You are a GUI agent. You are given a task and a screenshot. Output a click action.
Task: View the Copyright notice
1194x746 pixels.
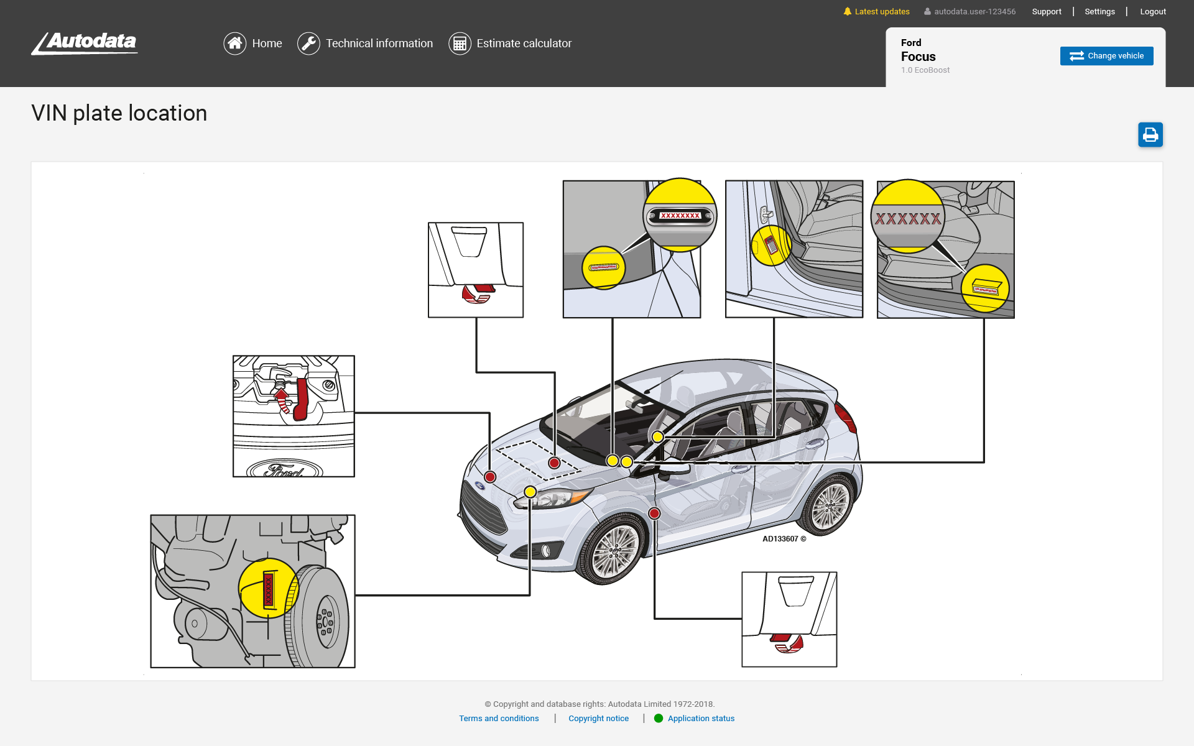pyautogui.click(x=598, y=718)
